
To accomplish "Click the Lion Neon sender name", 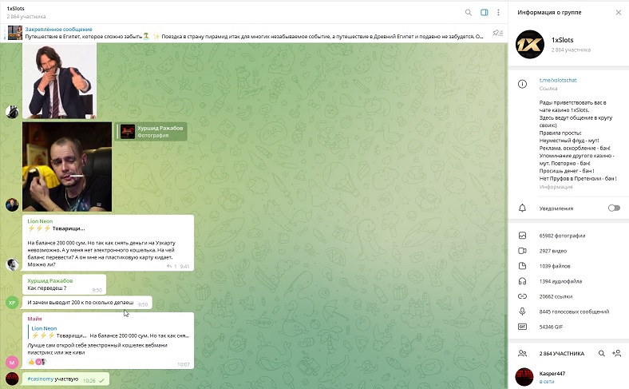I will [x=40, y=221].
